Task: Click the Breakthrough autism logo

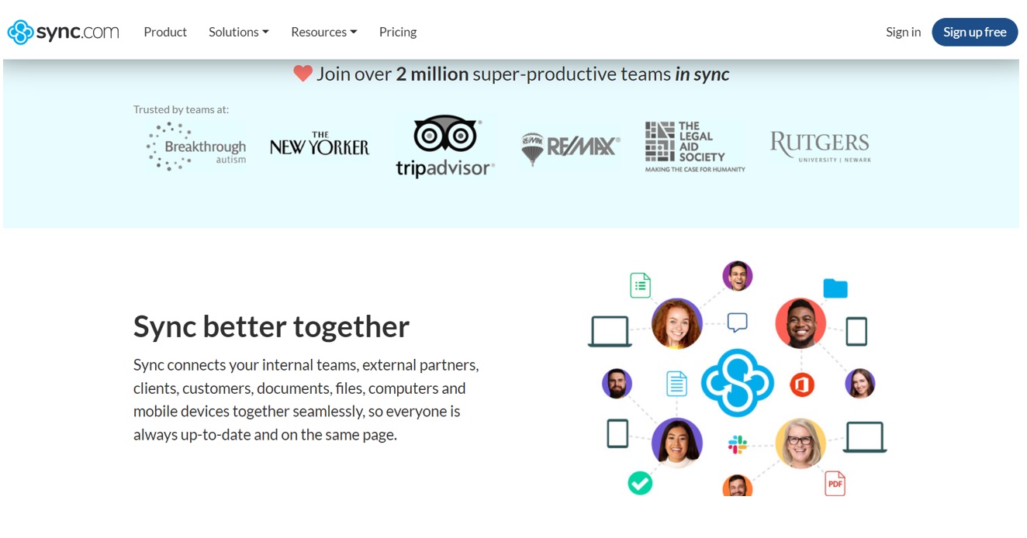Action: [197, 147]
